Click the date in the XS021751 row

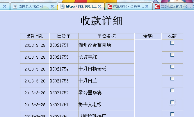point(35,105)
